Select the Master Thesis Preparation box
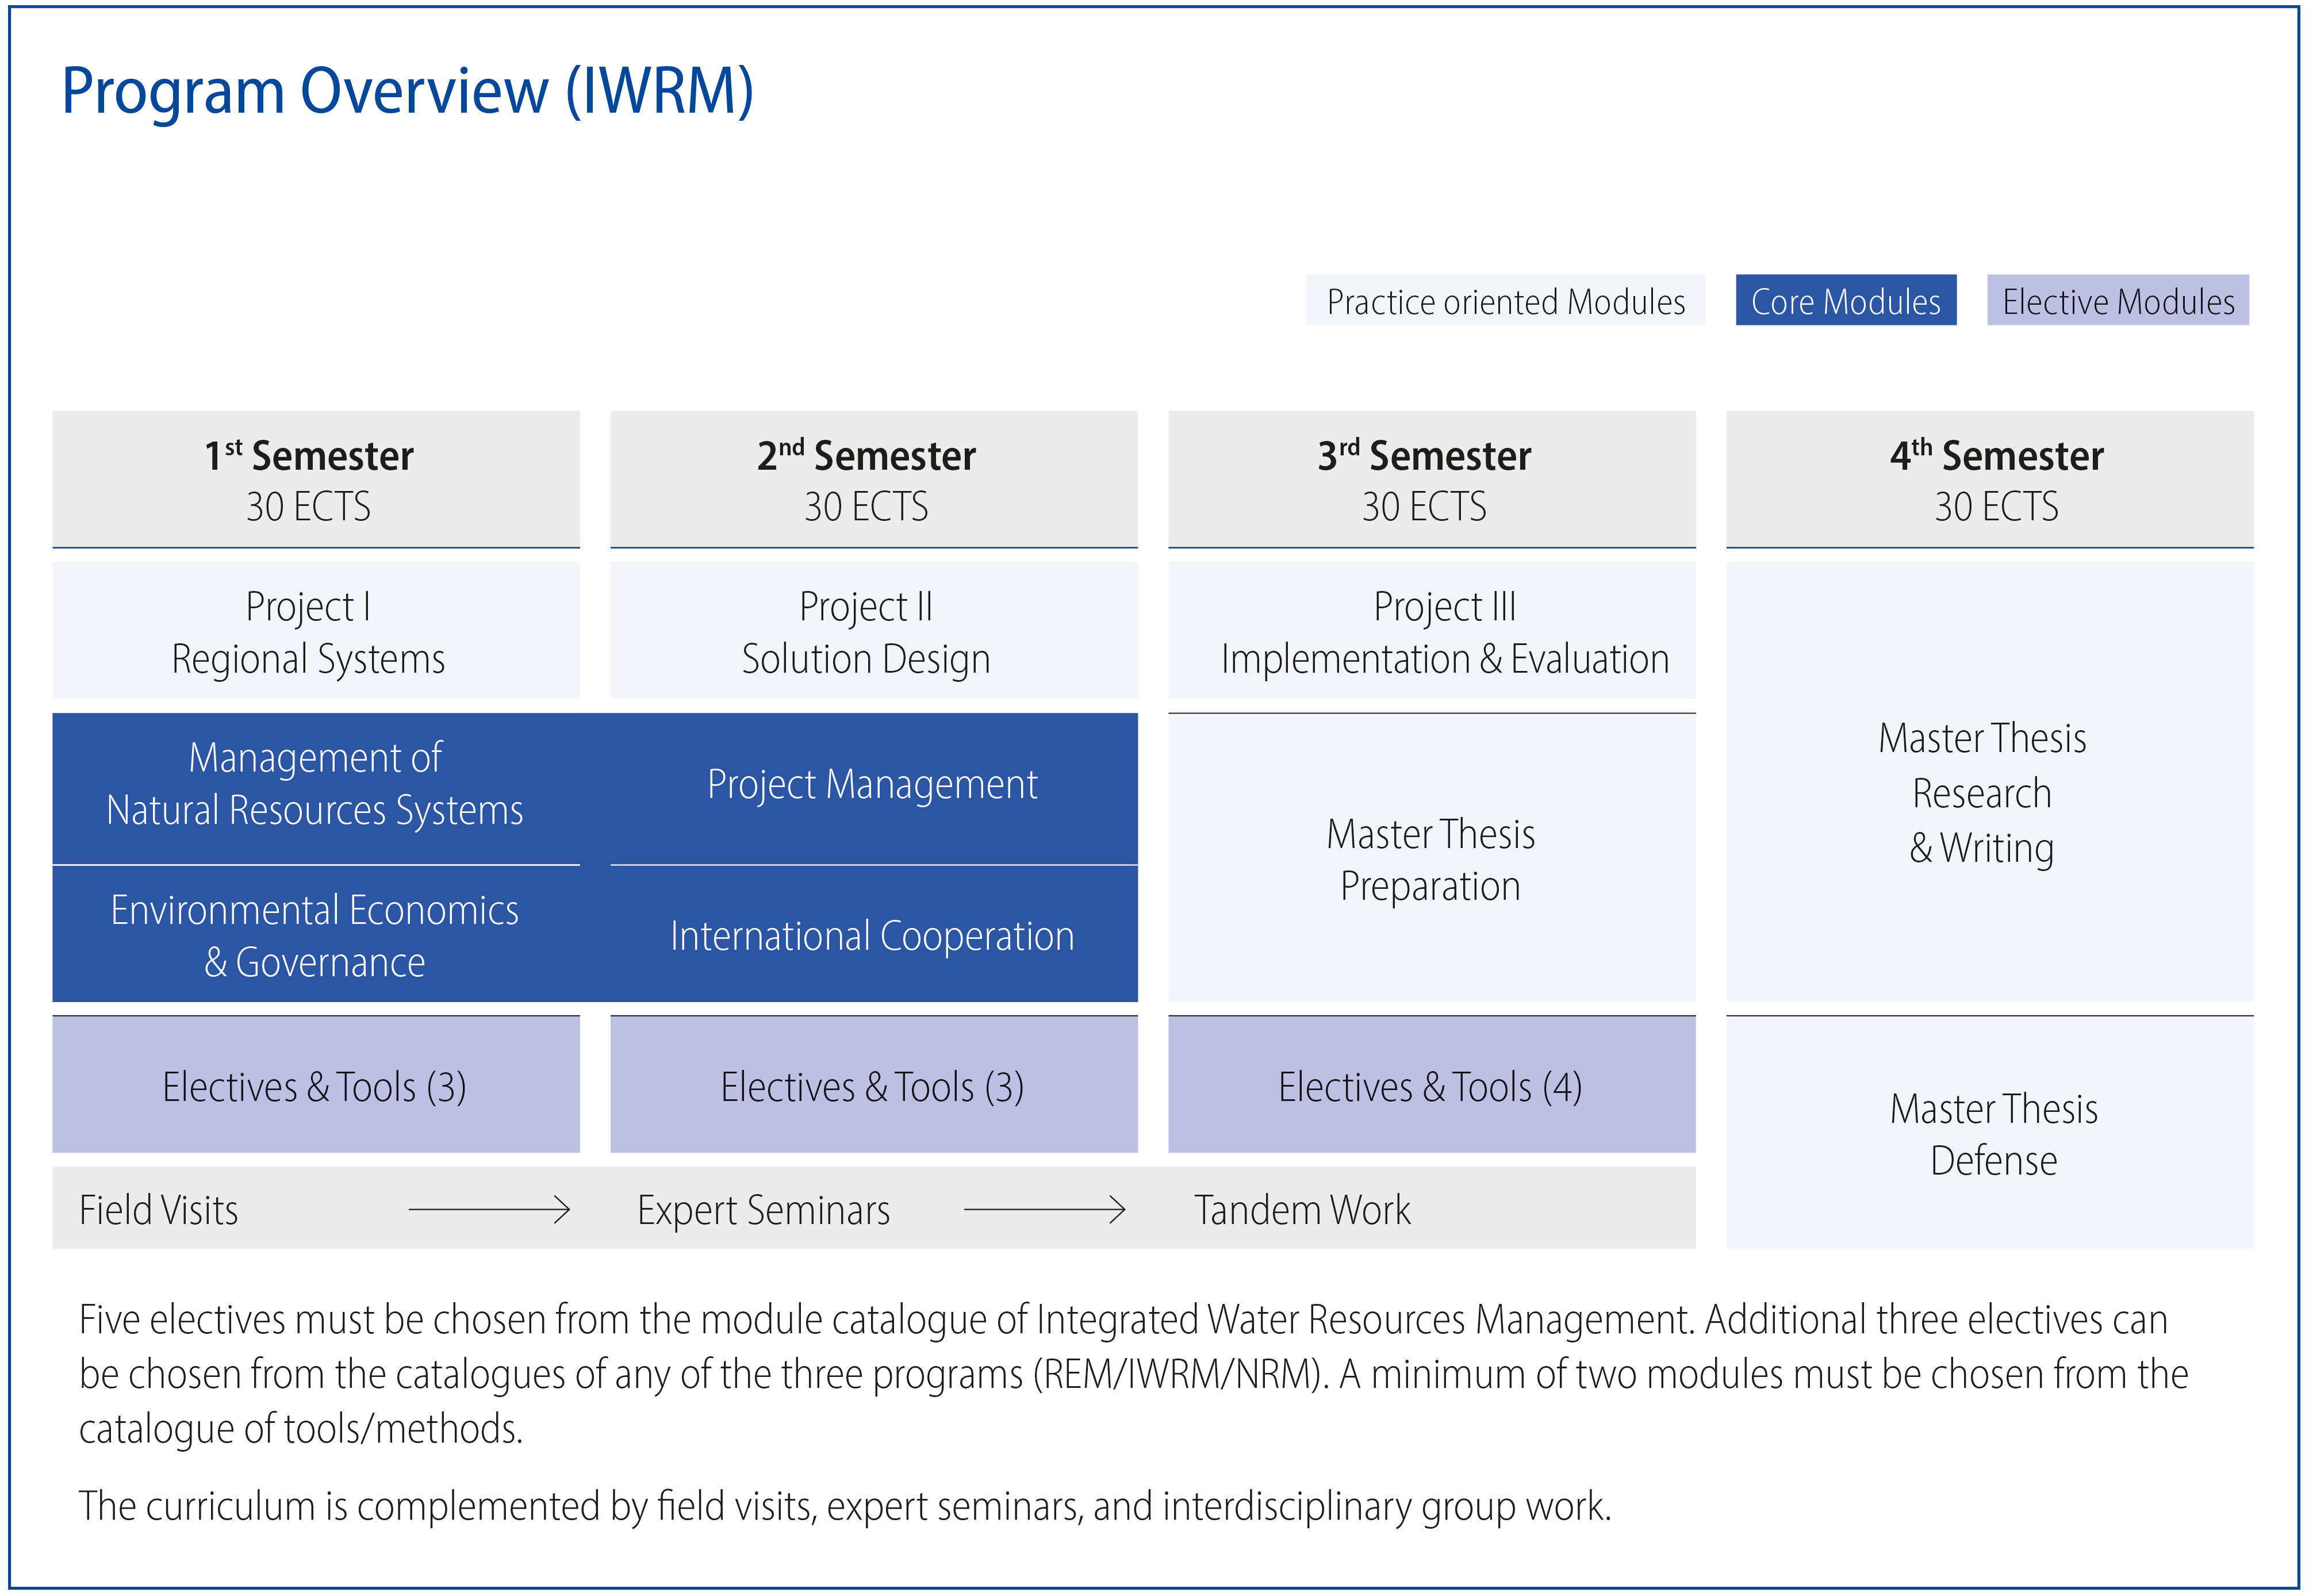Image resolution: width=2309 pixels, height=1596 pixels. pos(1432,858)
